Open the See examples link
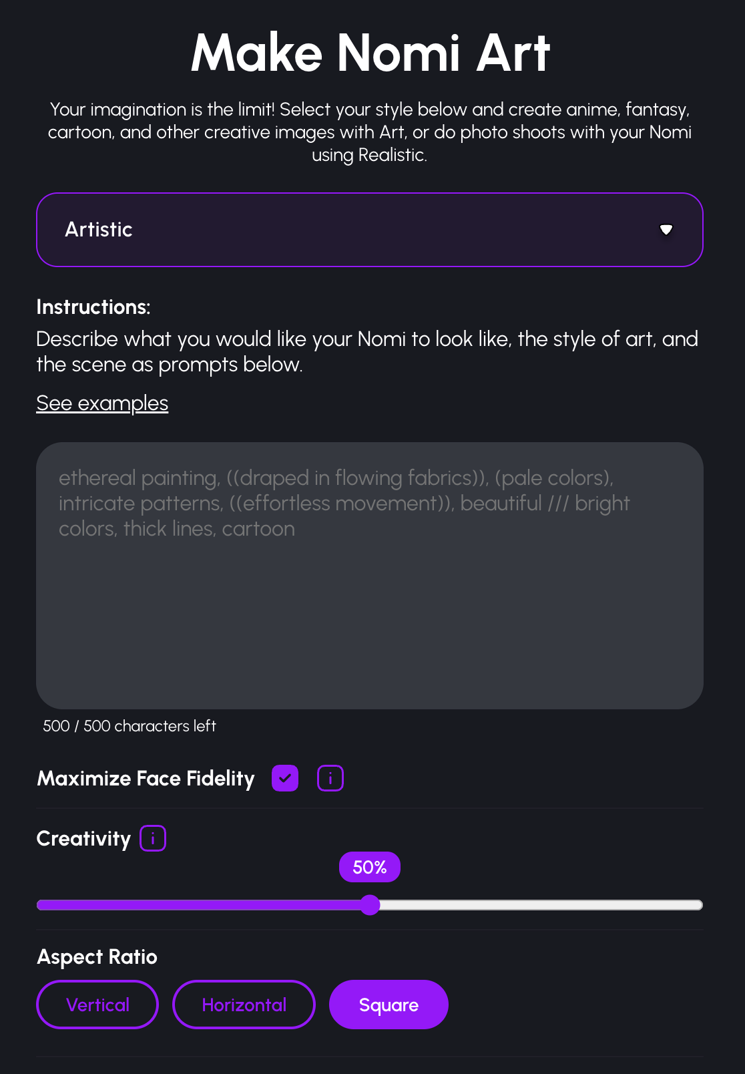 [102, 403]
